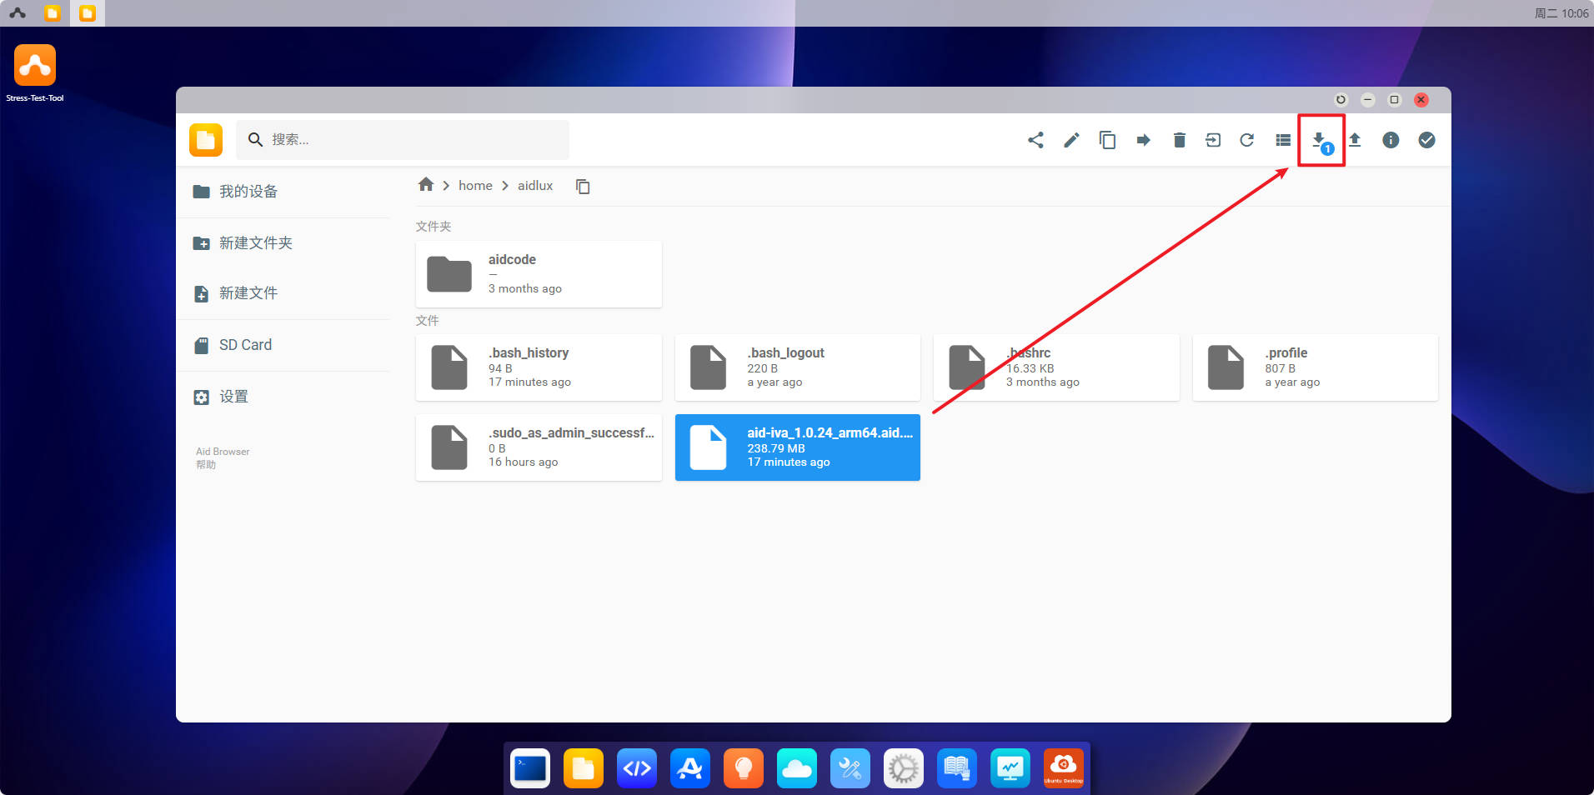Reload the file list with refresh icon
The image size is (1594, 795).
[1246, 140]
